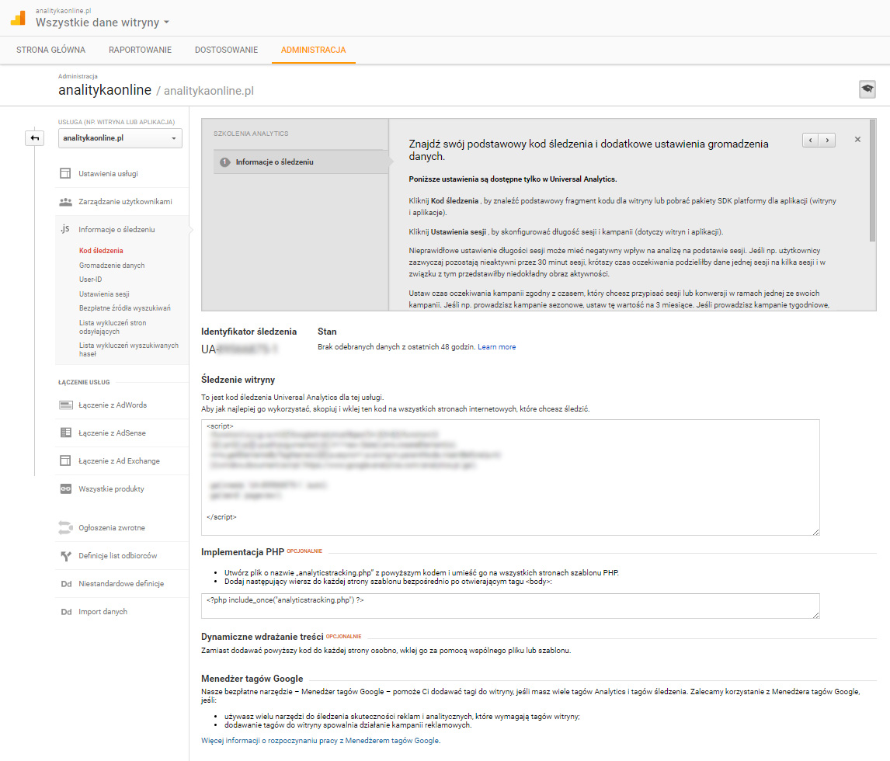This screenshot has height=761, width=890.
Task: Click the Łączenie z AdSense icon
Action: click(x=66, y=433)
